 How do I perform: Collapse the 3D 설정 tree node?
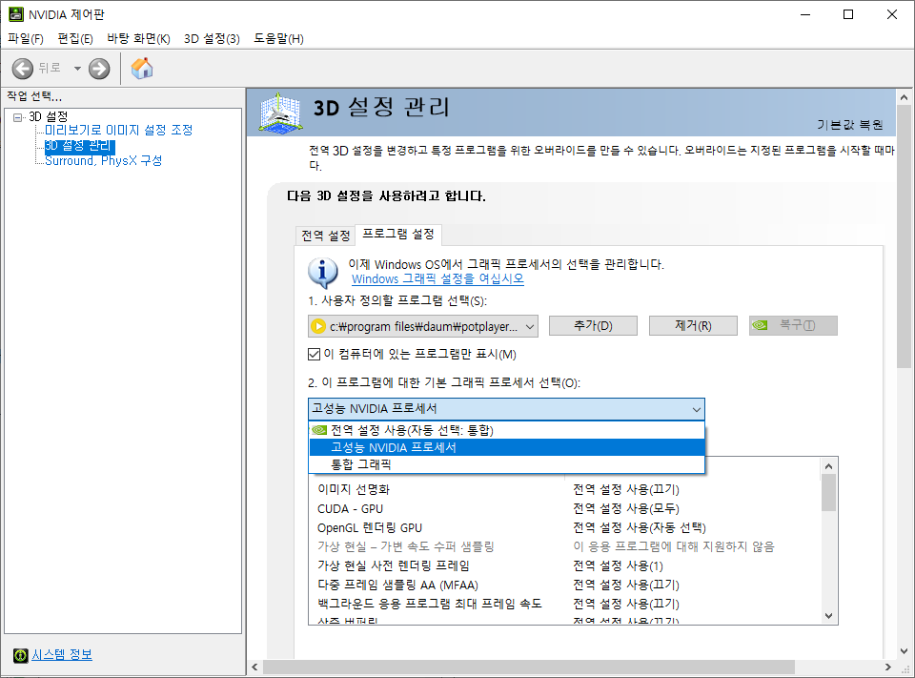[17, 117]
